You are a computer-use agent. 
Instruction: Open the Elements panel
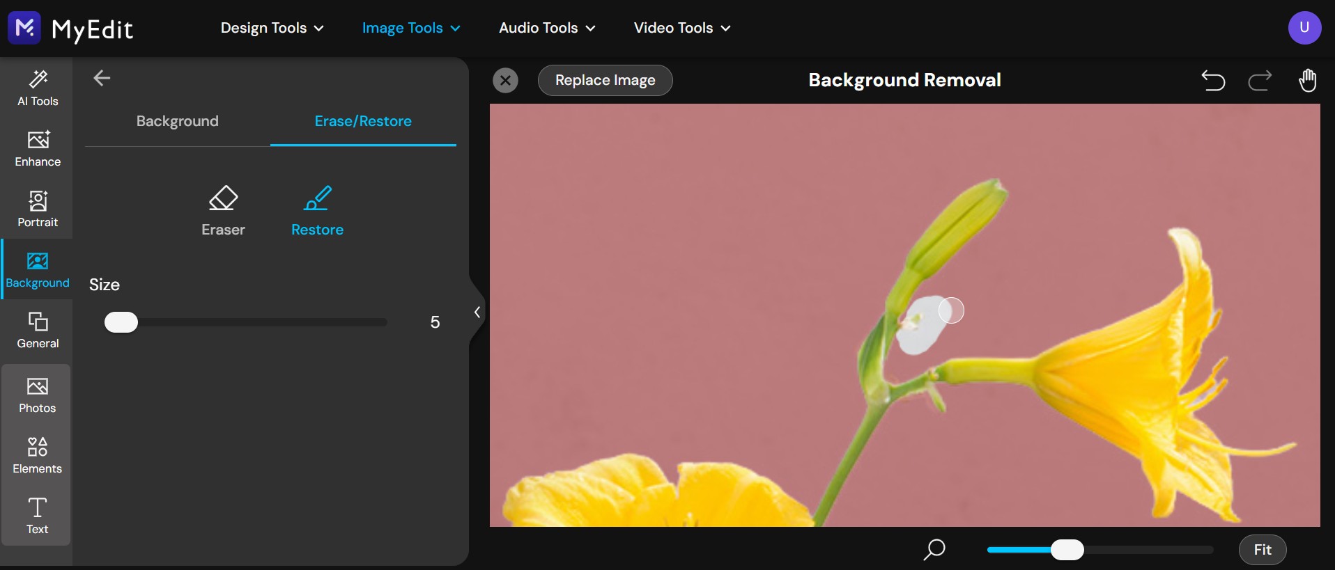(x=38, y=456)
